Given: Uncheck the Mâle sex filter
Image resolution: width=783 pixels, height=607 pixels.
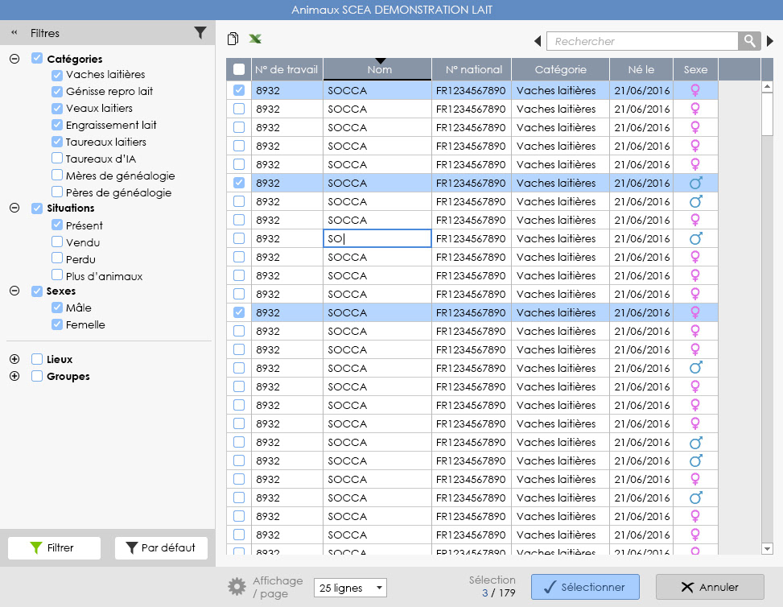Looking at the screenshot, I should (x=57, y=308).
